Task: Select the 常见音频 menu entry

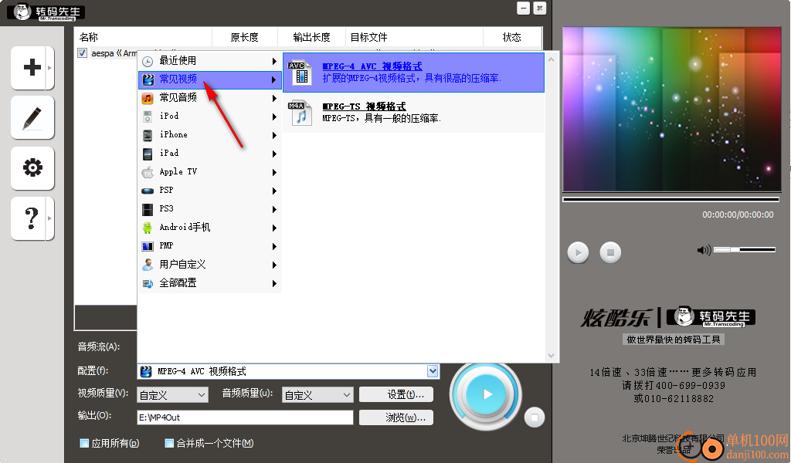Action: pos(209,98)
